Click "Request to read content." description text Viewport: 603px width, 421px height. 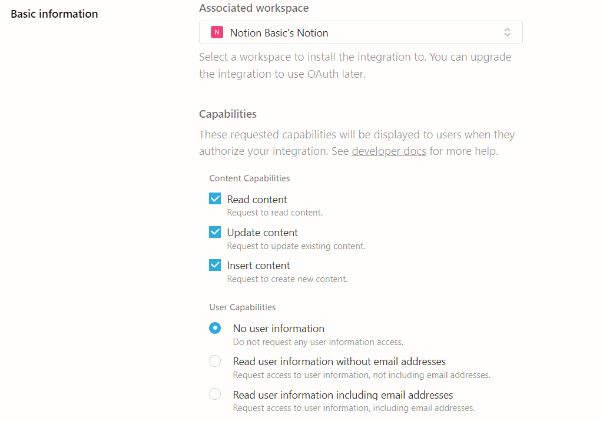[274, 213]
